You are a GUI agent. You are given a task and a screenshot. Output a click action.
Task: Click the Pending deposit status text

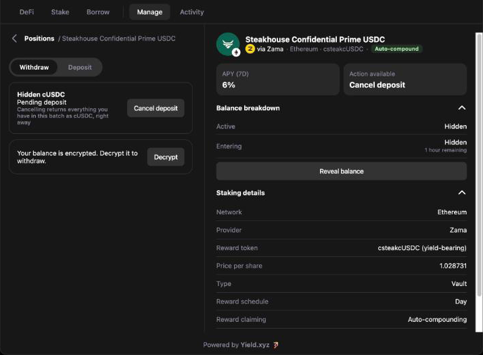pos(41,102)
